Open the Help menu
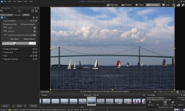Image resolution: width=185 pixels, height=111 pixels. (31, 1)
